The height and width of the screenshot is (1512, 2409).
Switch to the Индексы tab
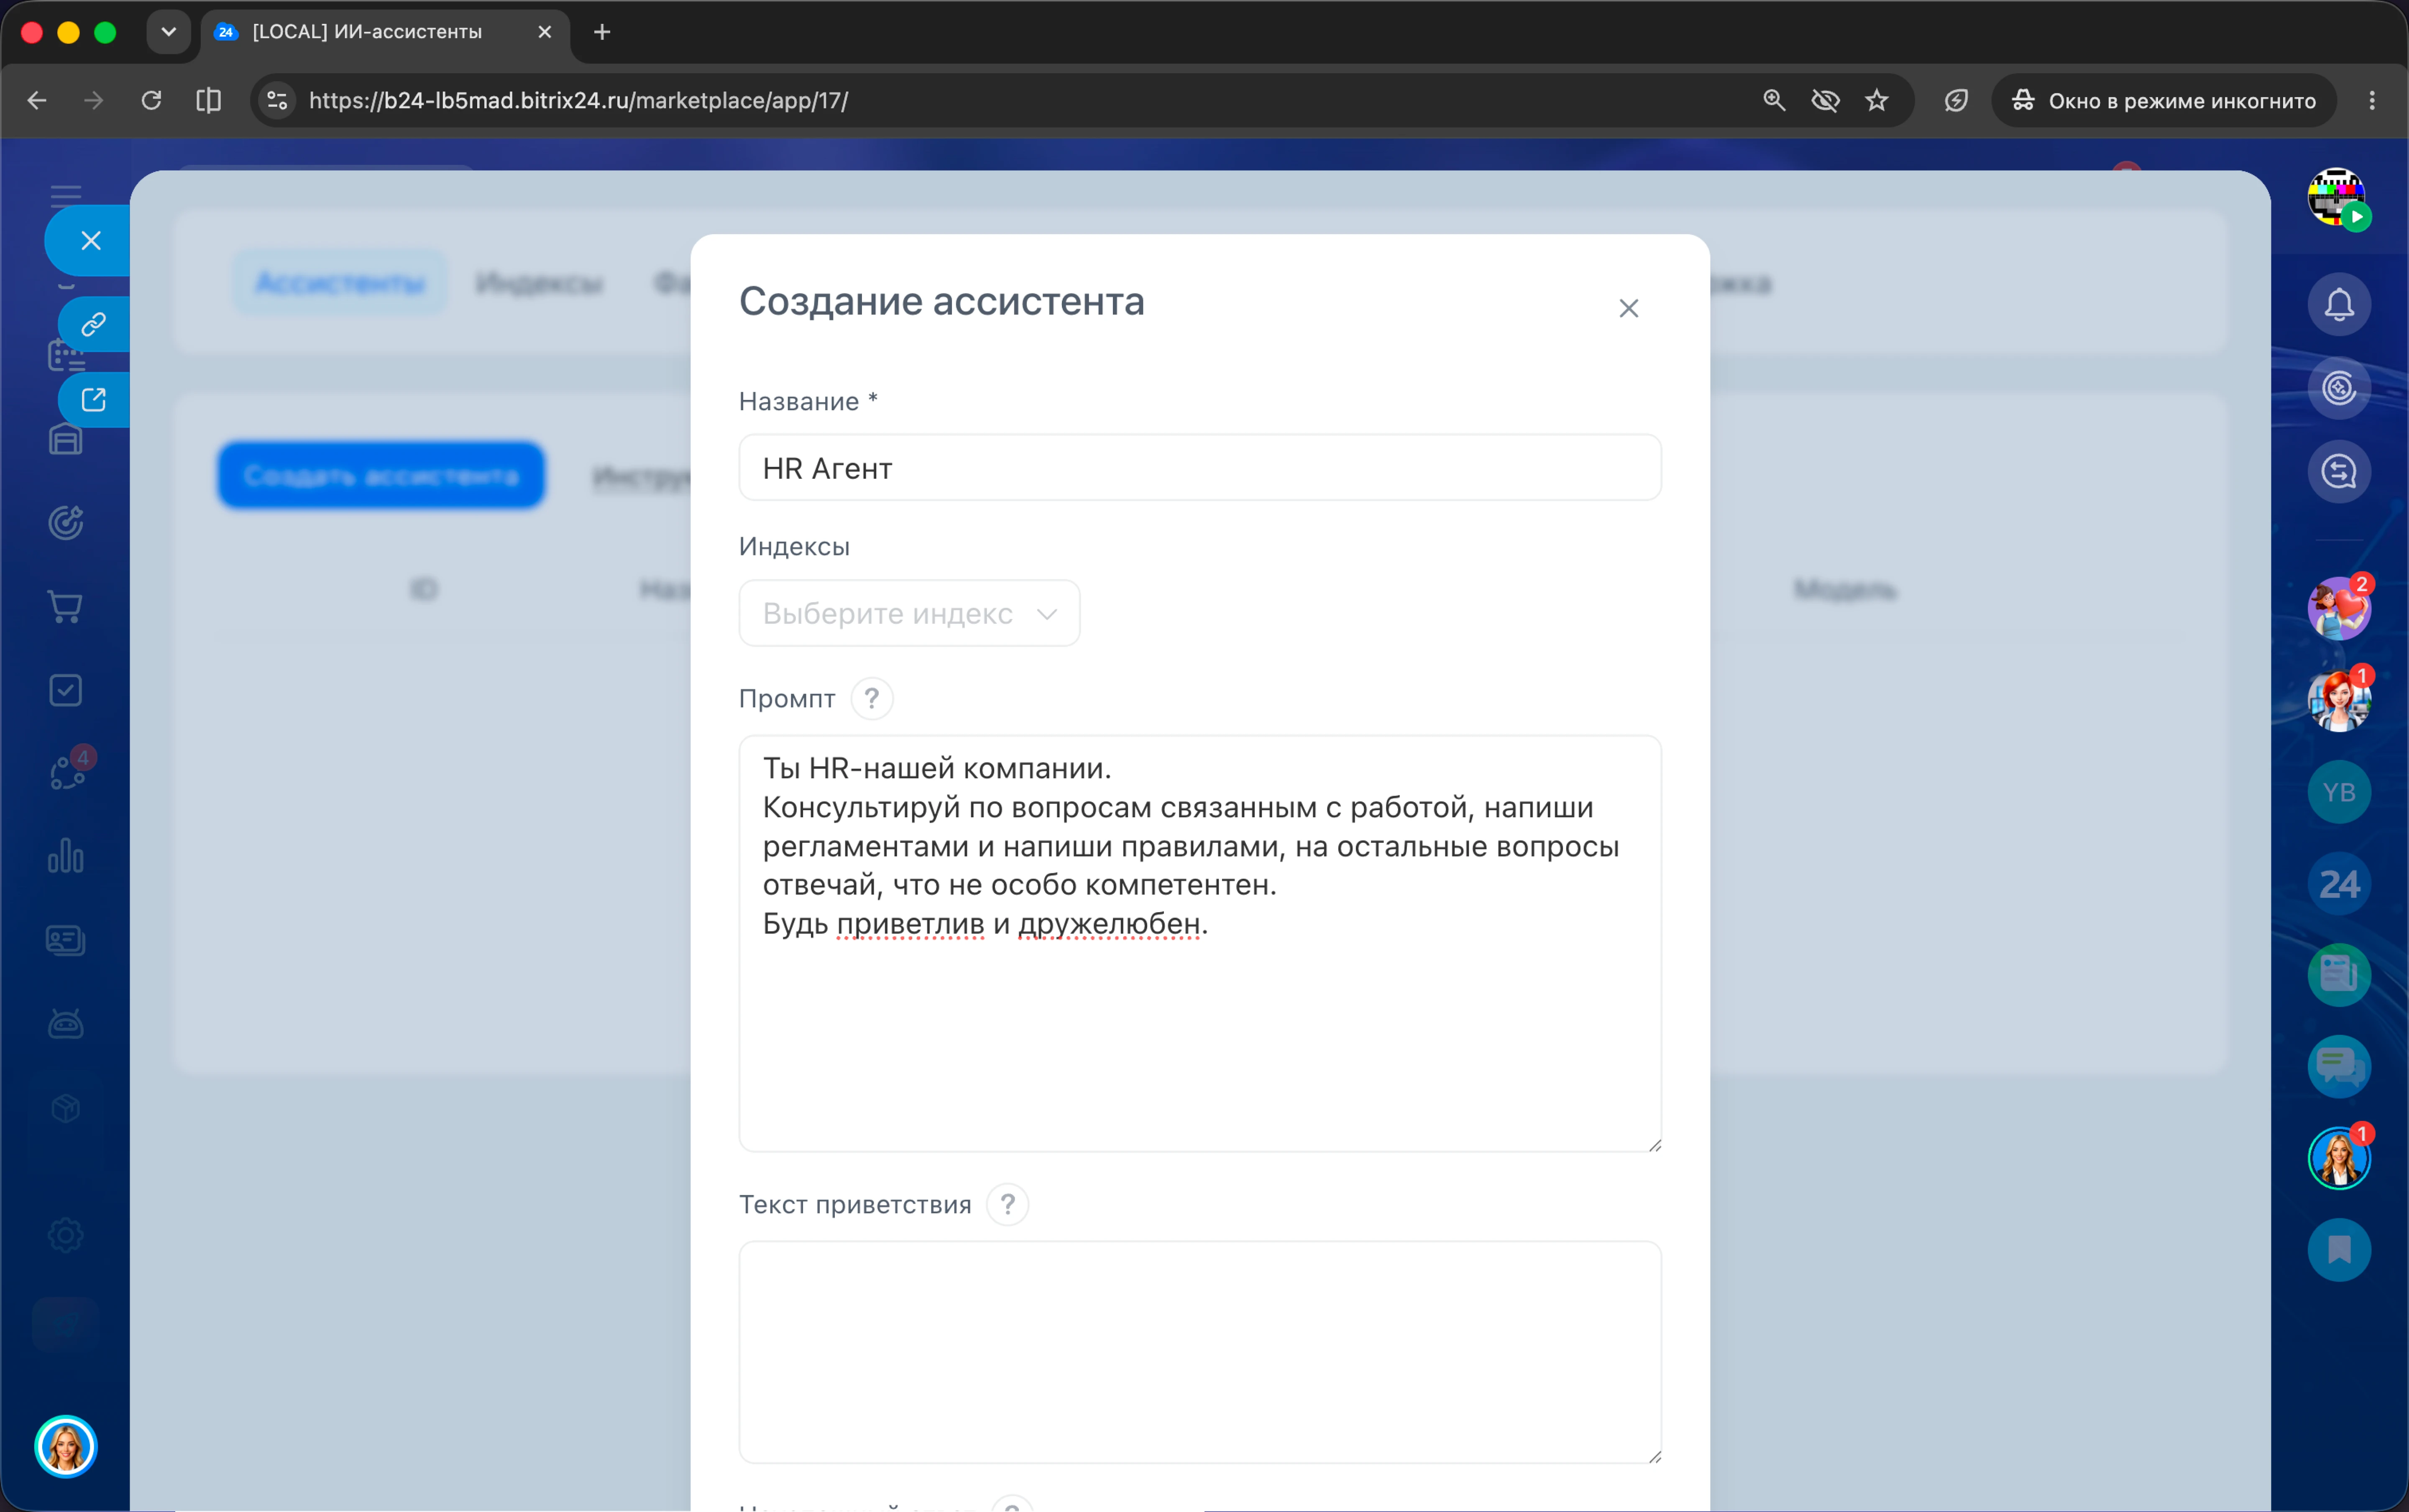tap(539, 283)
